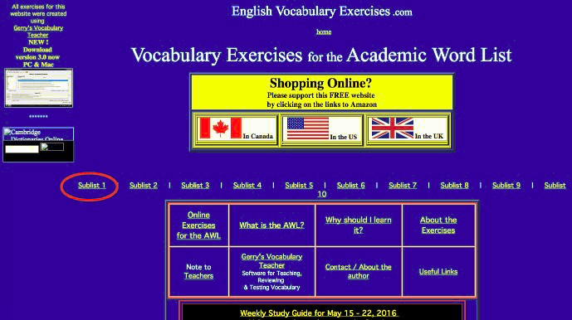Screen dimensions: 572x320
Task: Open the Useful Links page
Action: (438, 272)
